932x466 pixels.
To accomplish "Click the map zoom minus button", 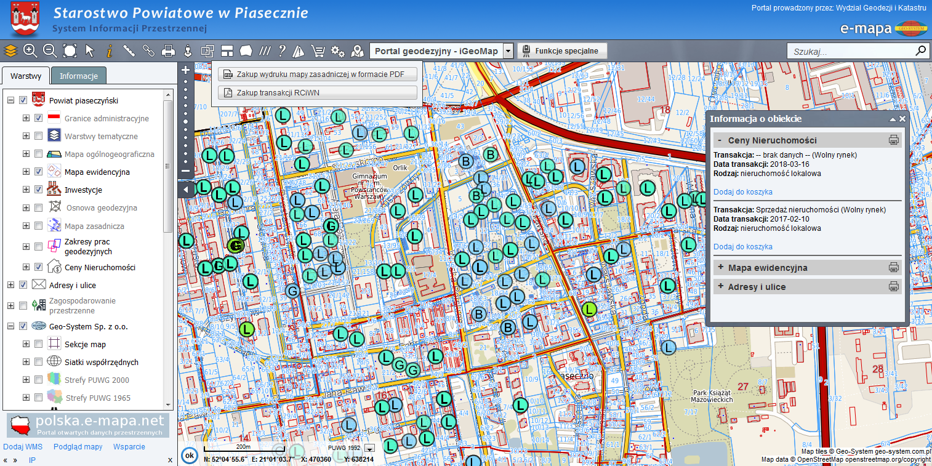I will coord(185,171).
